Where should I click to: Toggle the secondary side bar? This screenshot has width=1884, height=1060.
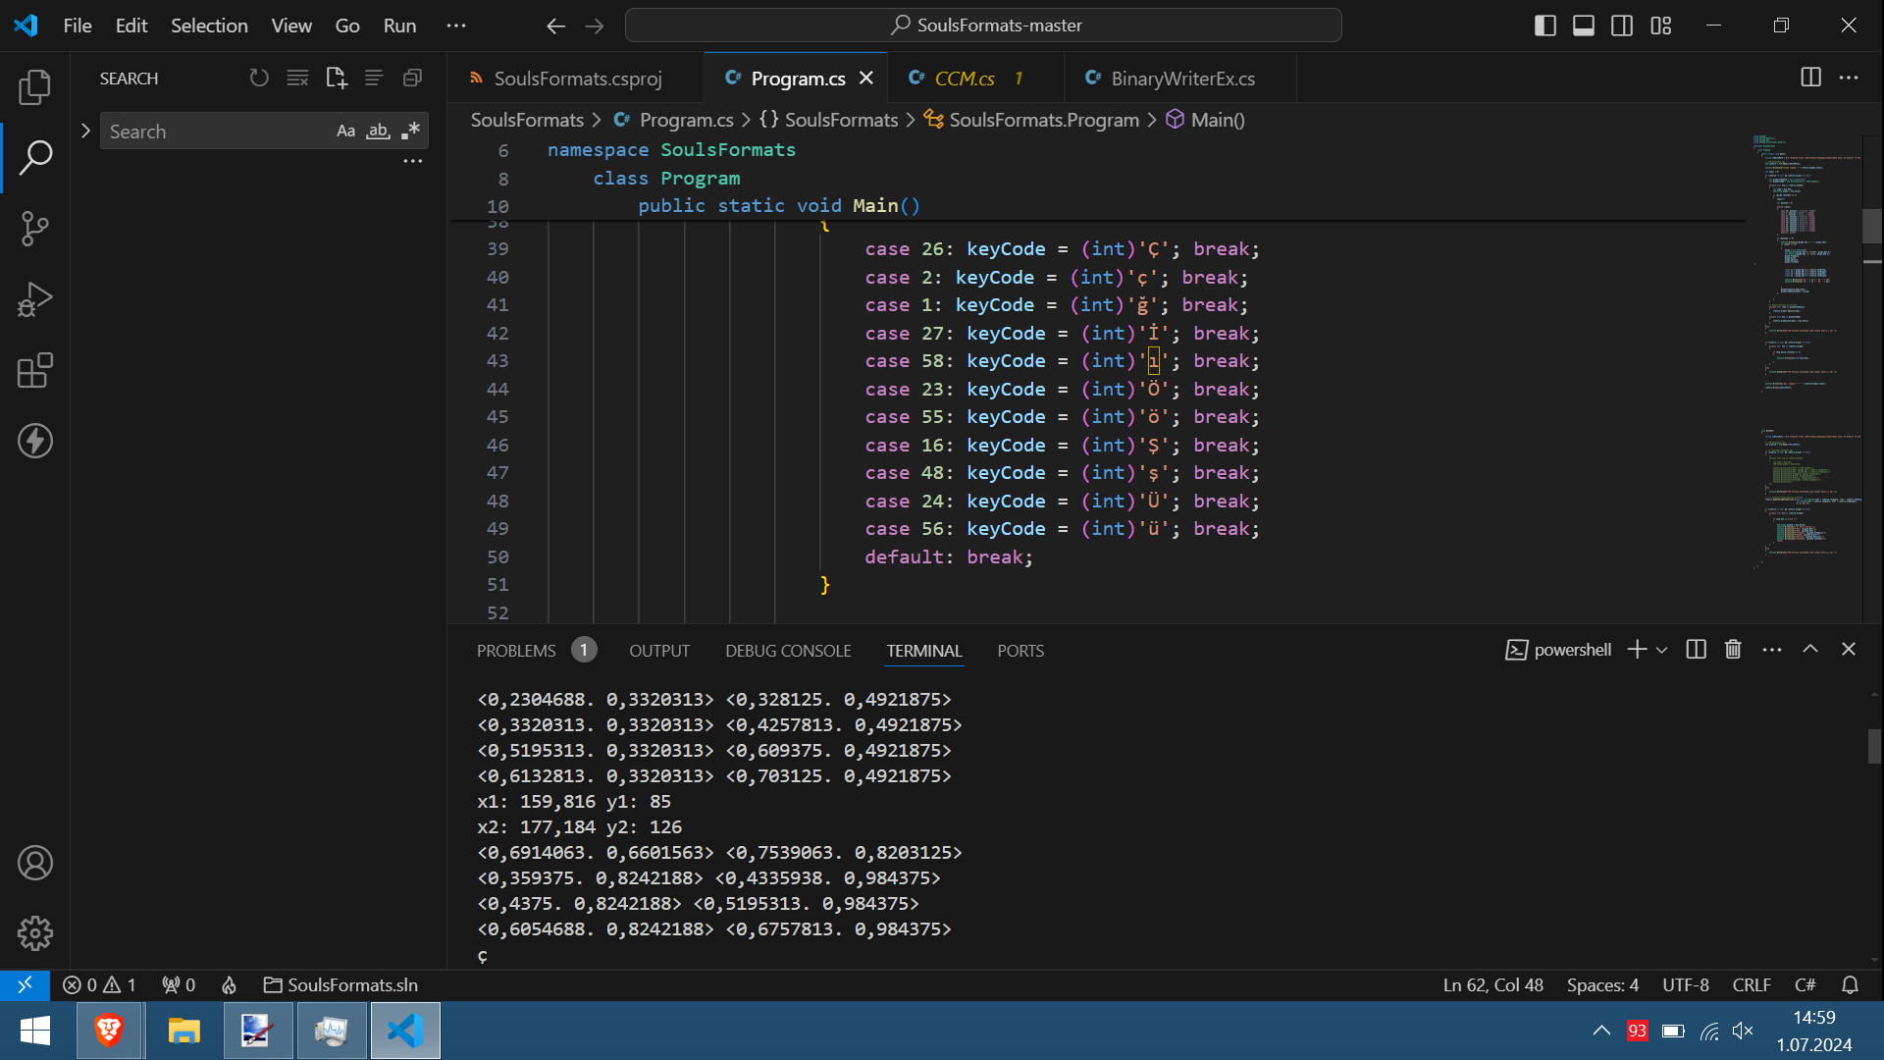click(x=1622, y=26)
